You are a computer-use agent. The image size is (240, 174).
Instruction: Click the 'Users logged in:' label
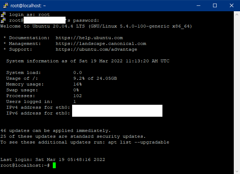point(29,101)
